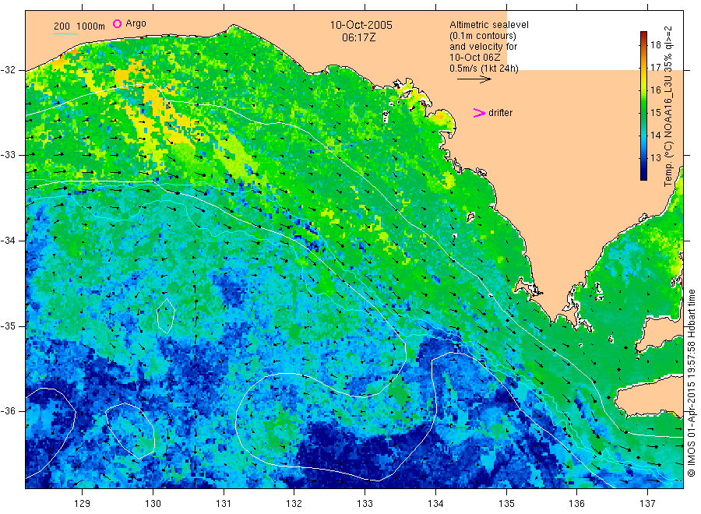The height and width of the screenshot is (514, 701).
Task: Click the color bar '16' label
Action: 655,90
